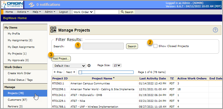Click the Filter Results Search button
The width and height of the screenshot is (223, 109).
132,46
